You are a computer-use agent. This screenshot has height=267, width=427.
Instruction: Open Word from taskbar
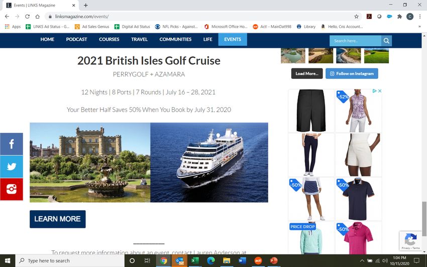242,261
